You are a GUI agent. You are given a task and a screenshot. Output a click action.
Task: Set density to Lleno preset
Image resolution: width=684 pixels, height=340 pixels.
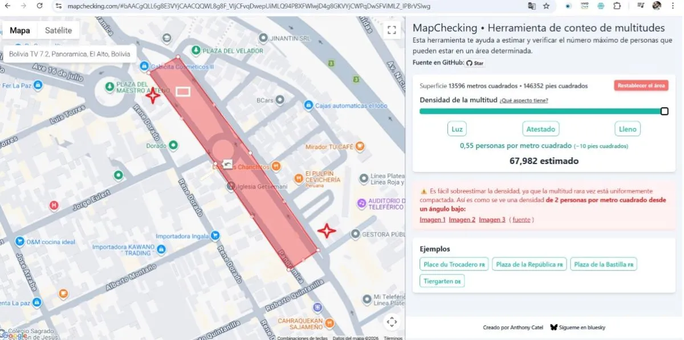[627, 129]
